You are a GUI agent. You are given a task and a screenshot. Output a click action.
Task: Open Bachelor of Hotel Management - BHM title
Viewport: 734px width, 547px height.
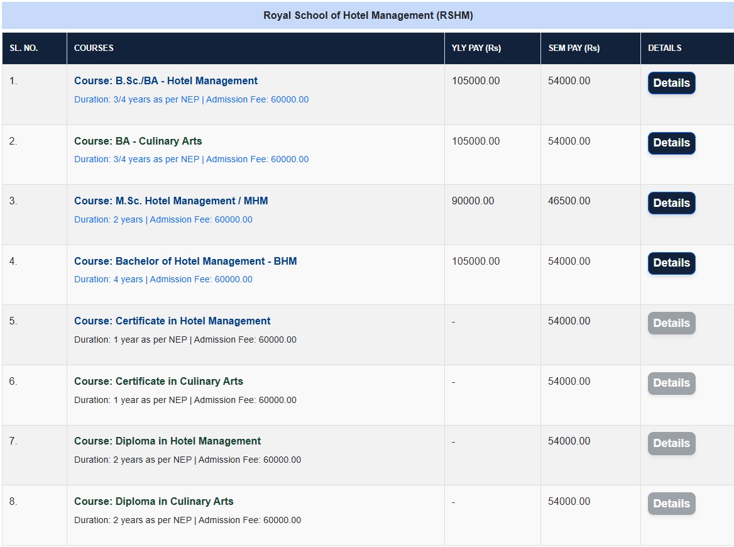[x=185, y=262]
